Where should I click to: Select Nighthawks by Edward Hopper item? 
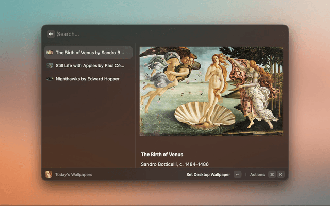[x=88, y=79]
